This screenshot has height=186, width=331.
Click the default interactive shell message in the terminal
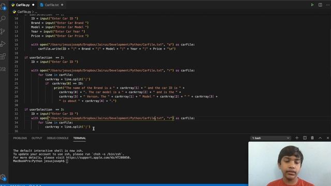(48, 150)
